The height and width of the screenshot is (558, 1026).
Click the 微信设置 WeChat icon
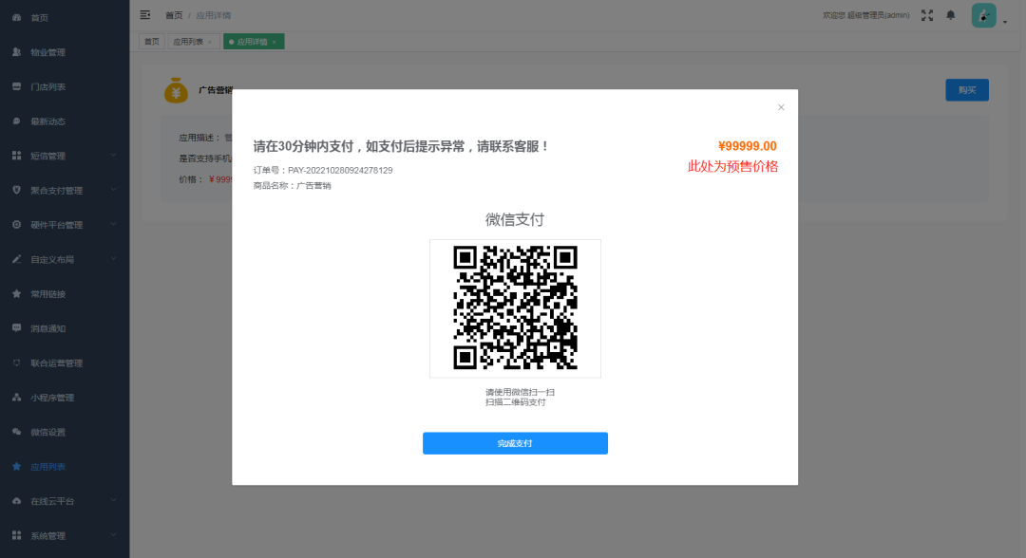(x=16, y=432)
